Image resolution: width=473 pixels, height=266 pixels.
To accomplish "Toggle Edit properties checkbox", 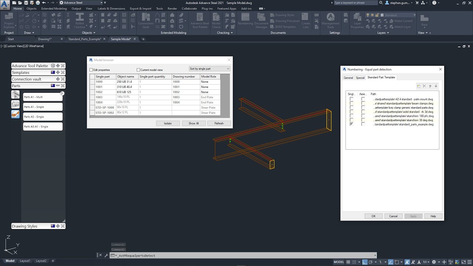I will click(91, 70).
